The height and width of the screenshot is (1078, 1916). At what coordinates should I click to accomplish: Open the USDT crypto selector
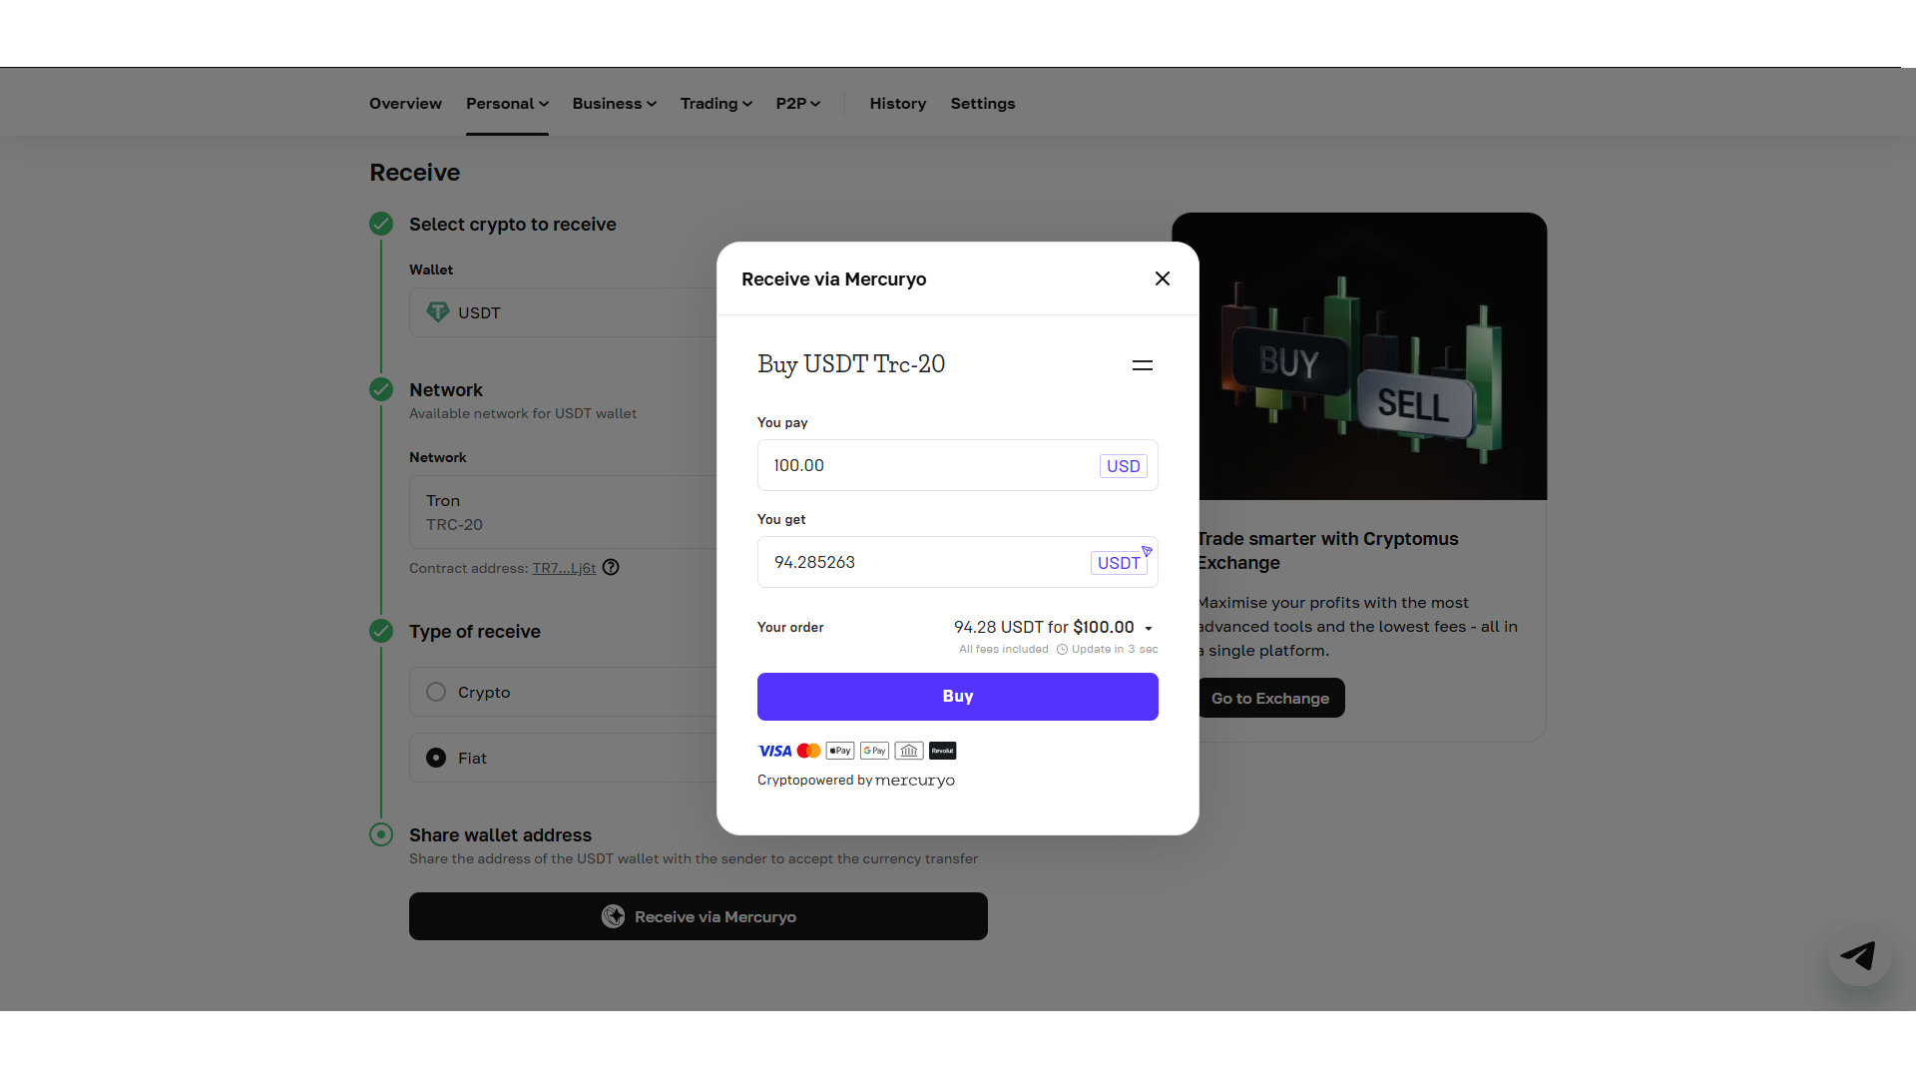(x=1119, y=563)
